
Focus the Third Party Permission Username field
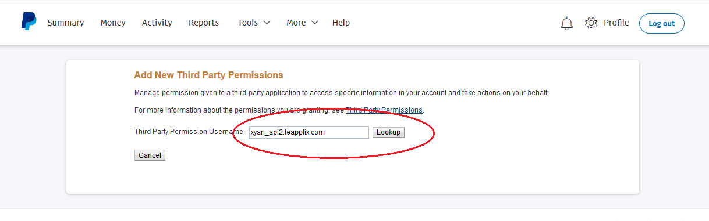point(309,132)
